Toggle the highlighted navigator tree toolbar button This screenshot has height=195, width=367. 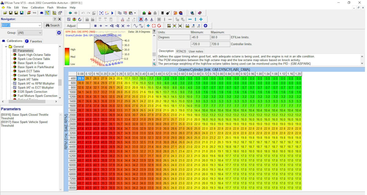coord(47,13)
